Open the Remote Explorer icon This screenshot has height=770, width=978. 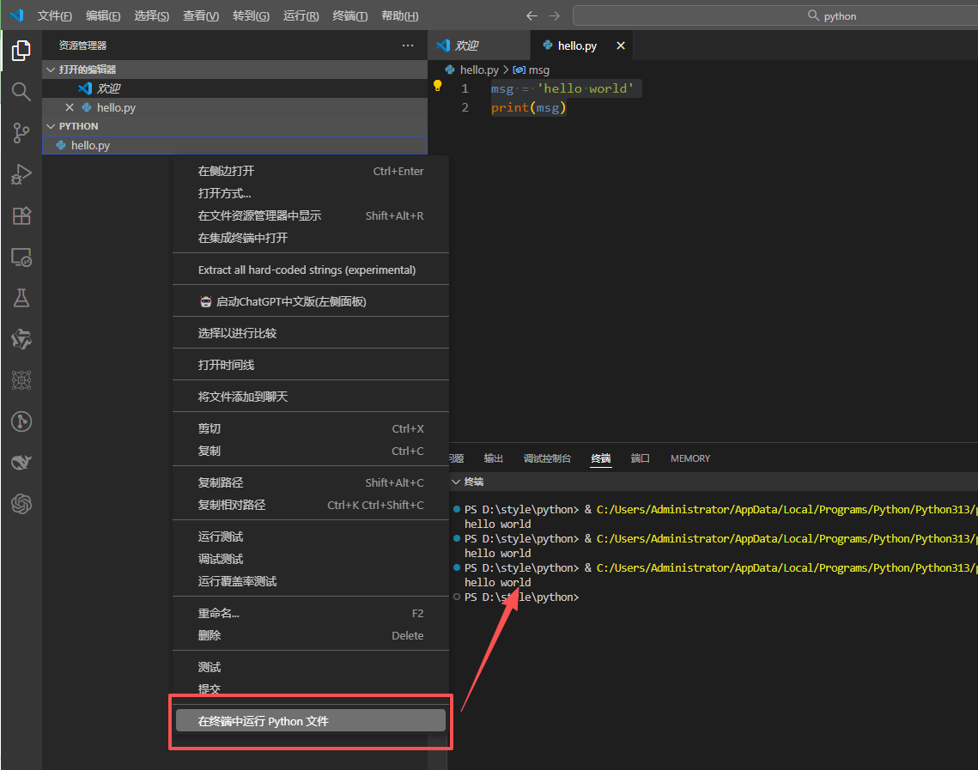point(21,257)
